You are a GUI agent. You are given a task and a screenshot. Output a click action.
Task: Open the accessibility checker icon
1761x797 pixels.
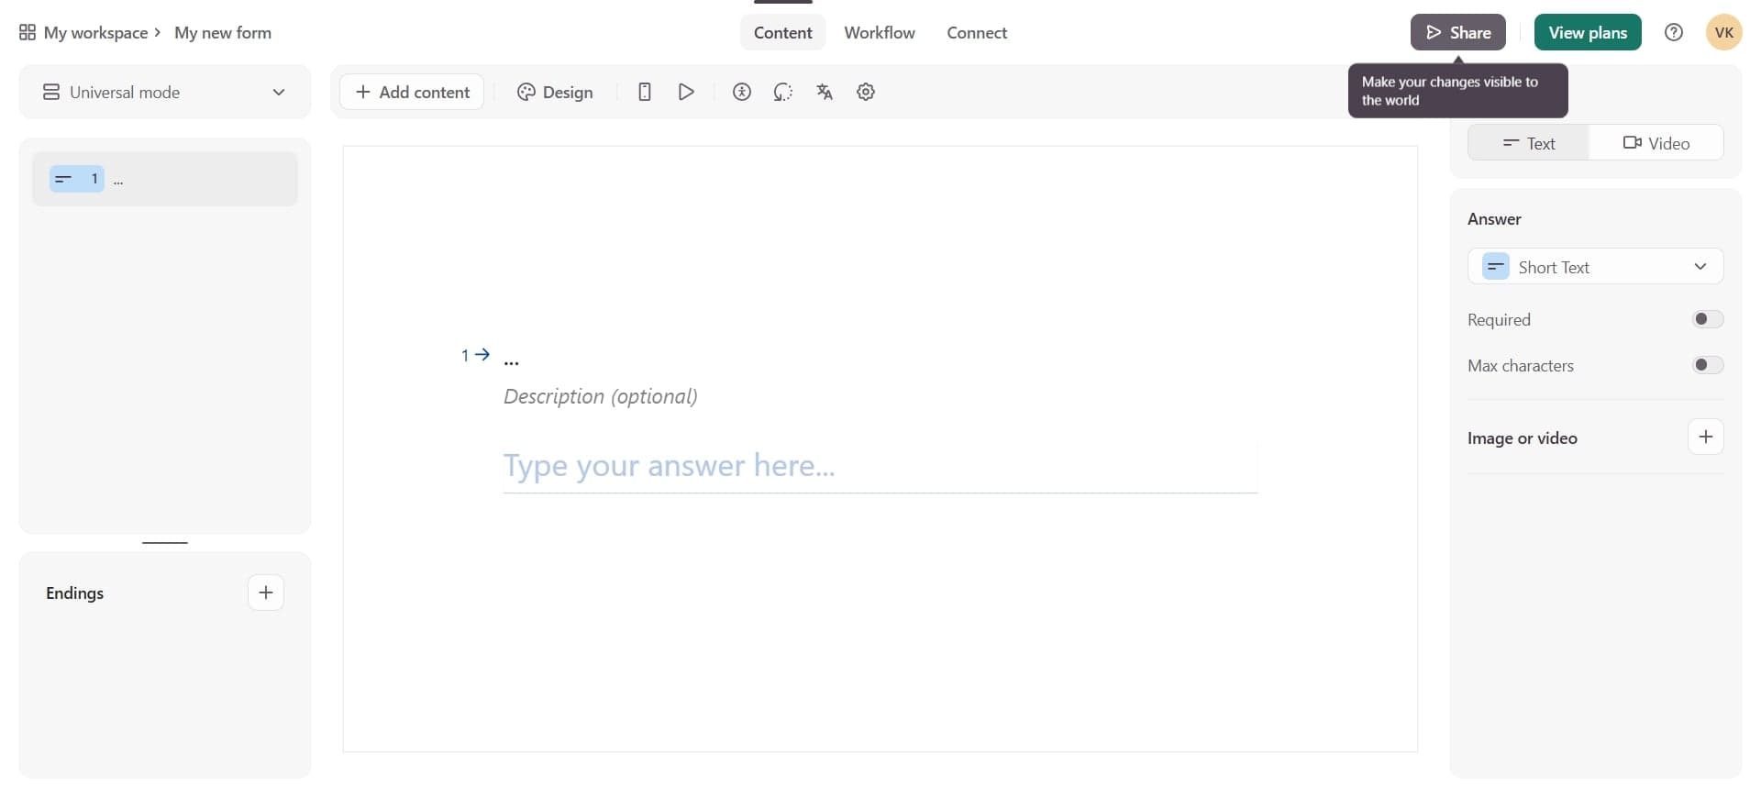click(x=742, y=92)
